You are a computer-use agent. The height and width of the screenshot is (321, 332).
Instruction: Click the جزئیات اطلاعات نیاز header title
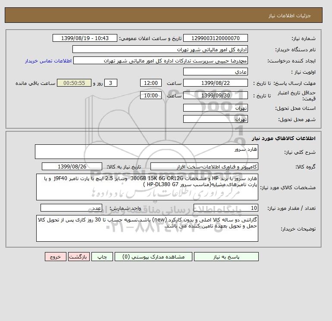pyautogui.click(x=290, y=16)
